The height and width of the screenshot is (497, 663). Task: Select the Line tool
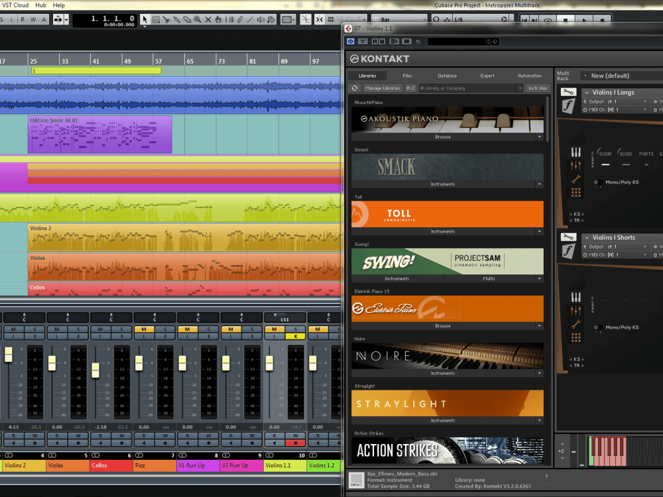(x=251, y=19)
